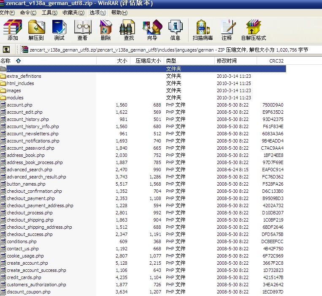Select address_book.php file
Image resolution: width=322 pixels, height=296 pixels.
click(x=25, y=155)
